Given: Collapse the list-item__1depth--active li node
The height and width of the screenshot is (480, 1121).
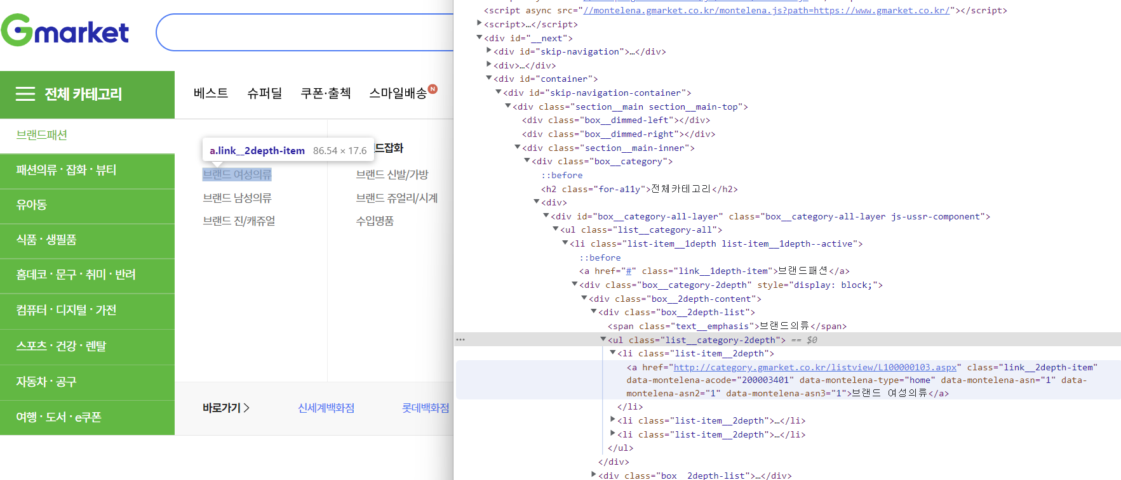Looking at the screenshot, I should (x=565, y=243).
